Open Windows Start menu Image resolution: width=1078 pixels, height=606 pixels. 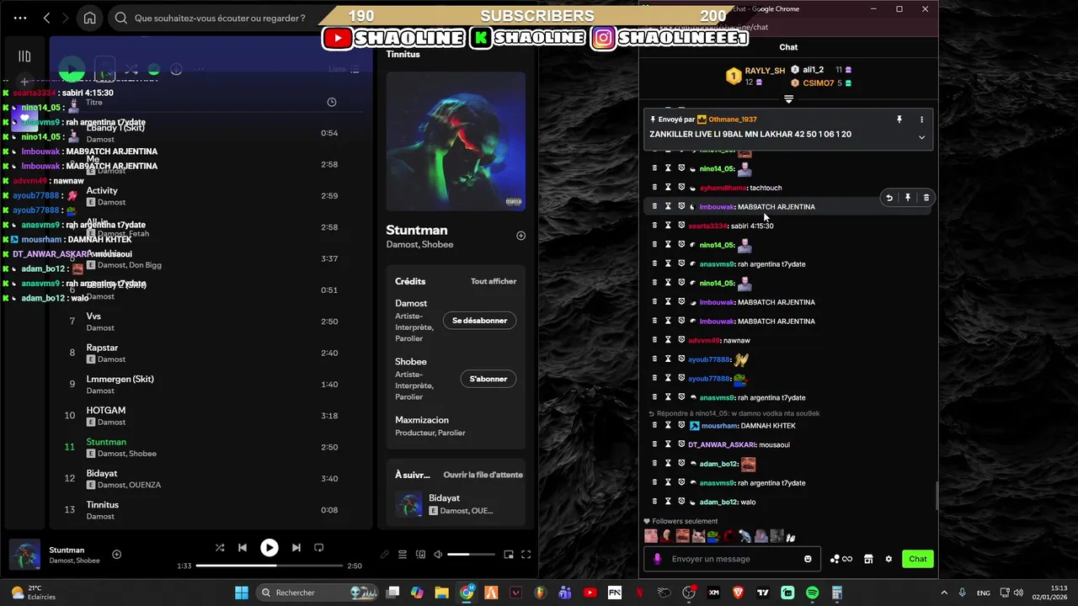coord(242,593)
